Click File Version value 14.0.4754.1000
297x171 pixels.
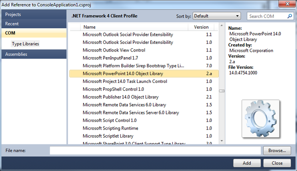tap(243, 73)
